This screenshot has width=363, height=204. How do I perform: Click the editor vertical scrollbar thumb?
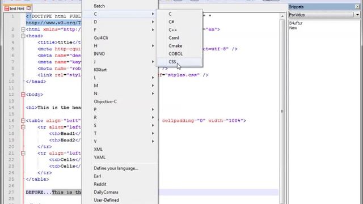coord(282,111)
